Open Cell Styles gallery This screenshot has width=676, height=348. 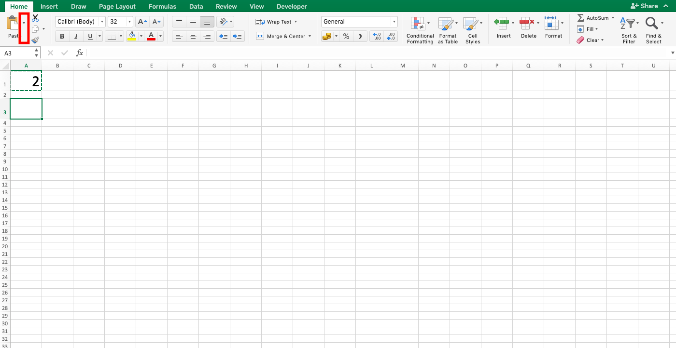[473, 31]
